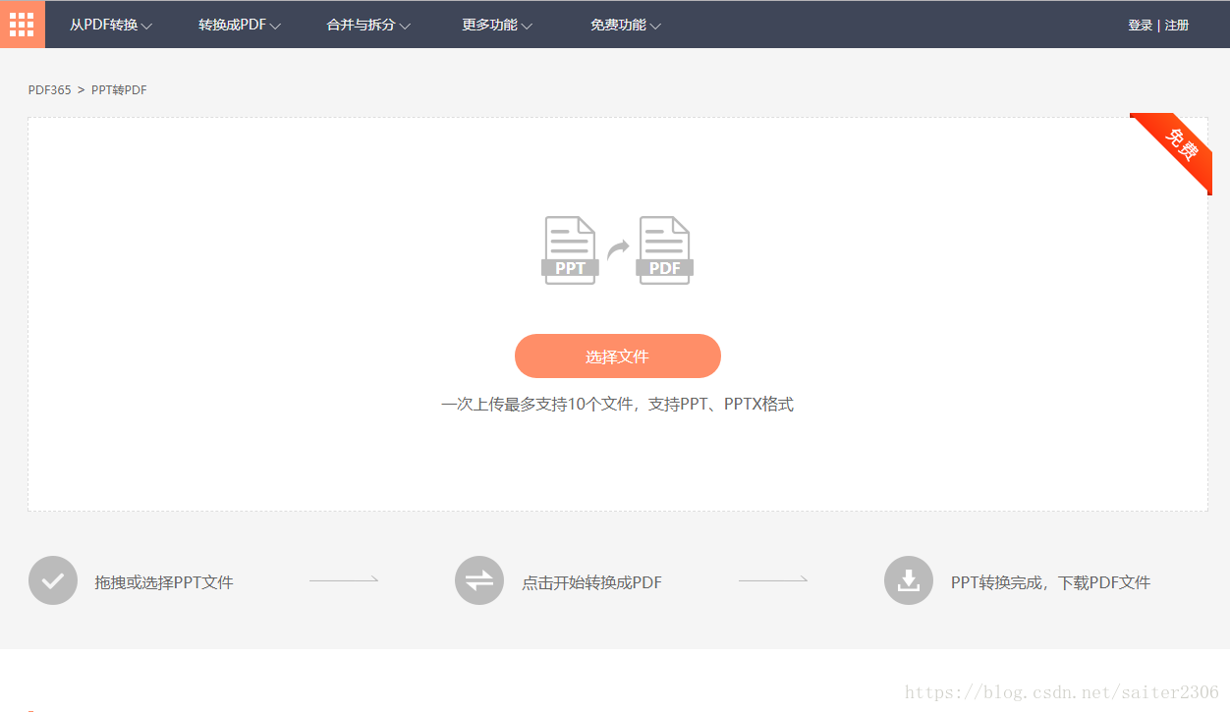Click the 选择文件 button
The width and height of the screenshot is (1230, 712).
(618, 356)
